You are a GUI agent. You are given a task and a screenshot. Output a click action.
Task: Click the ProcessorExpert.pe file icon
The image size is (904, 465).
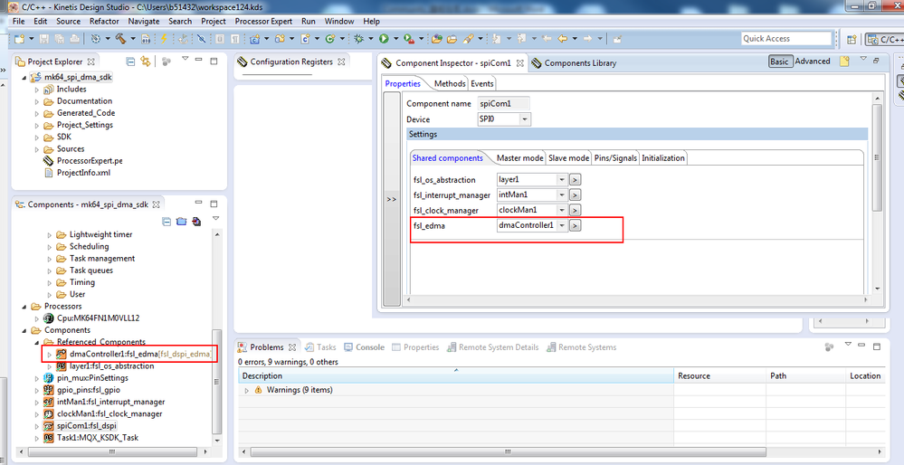coord(49,161)
